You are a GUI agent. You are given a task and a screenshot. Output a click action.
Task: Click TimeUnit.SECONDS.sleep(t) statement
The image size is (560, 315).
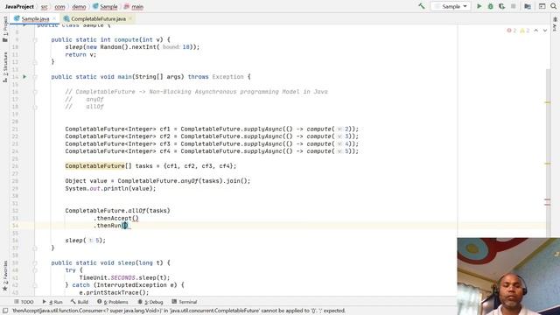pos(124,277)
